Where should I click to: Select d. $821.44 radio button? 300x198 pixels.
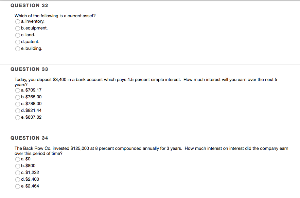(18, 111)
